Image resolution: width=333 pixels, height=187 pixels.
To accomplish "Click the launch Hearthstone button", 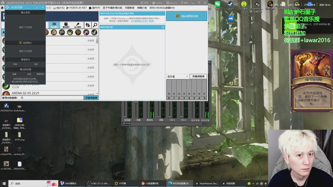I will click(x=186, y=16).
